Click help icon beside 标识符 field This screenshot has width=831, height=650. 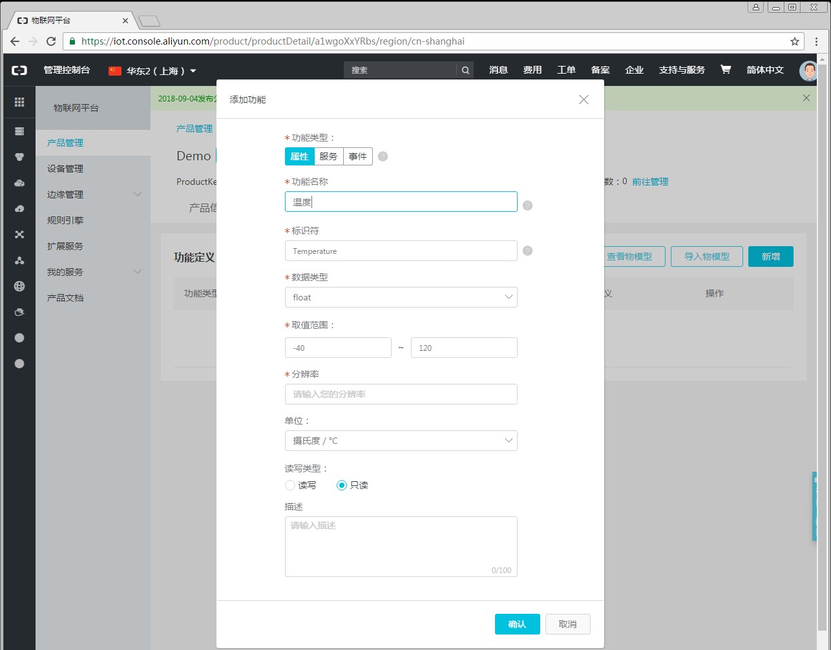[527, 251]
